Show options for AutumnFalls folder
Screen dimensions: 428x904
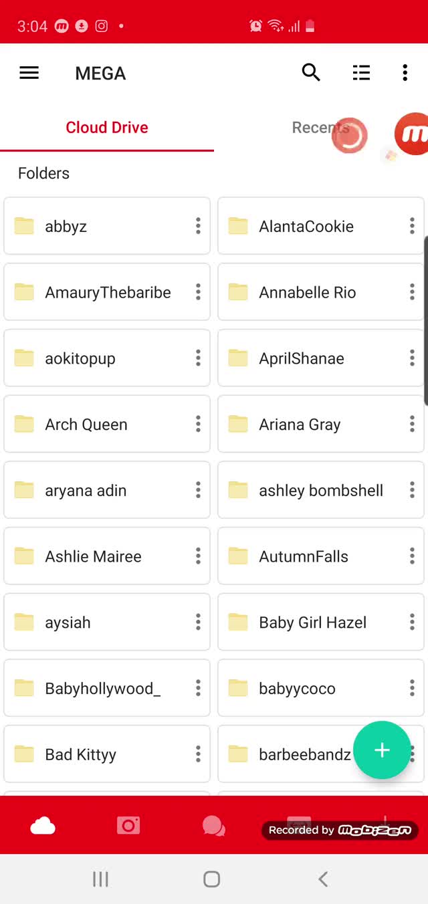tap(412, 556)
